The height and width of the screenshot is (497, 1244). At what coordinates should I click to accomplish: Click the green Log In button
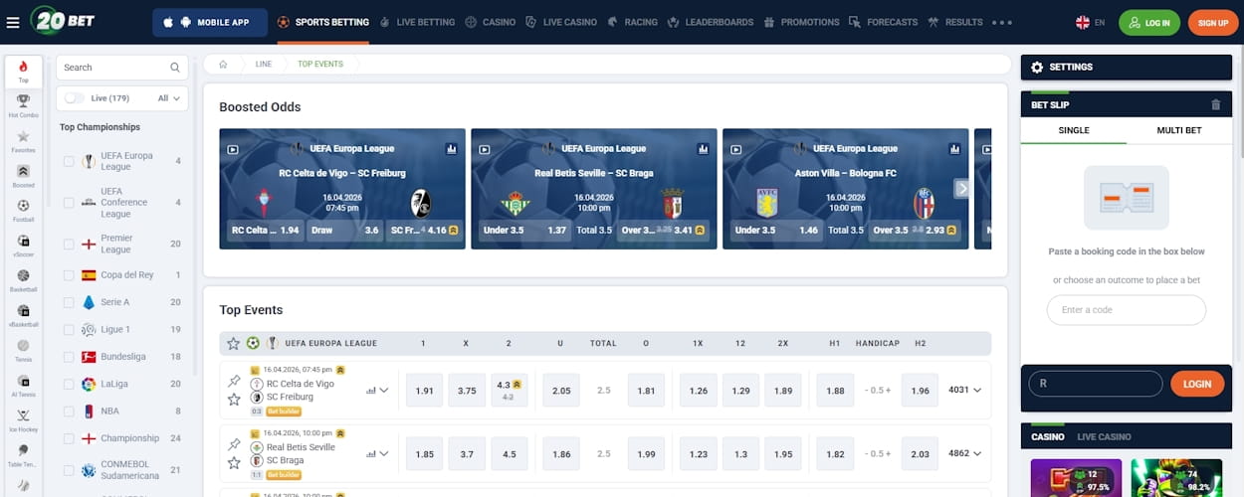point(1149,22)
